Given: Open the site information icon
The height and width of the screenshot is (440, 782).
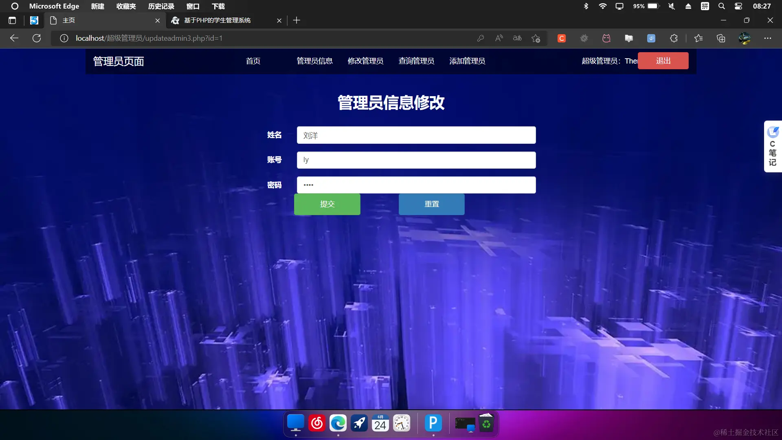Looking at the screenshot, I should (x=64, y=38).
